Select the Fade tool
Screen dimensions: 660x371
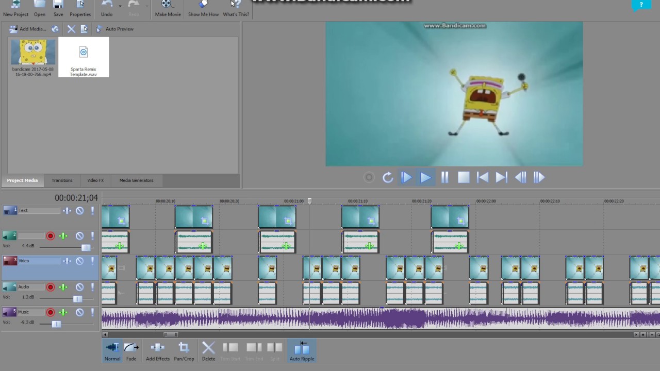click(131, 351)
